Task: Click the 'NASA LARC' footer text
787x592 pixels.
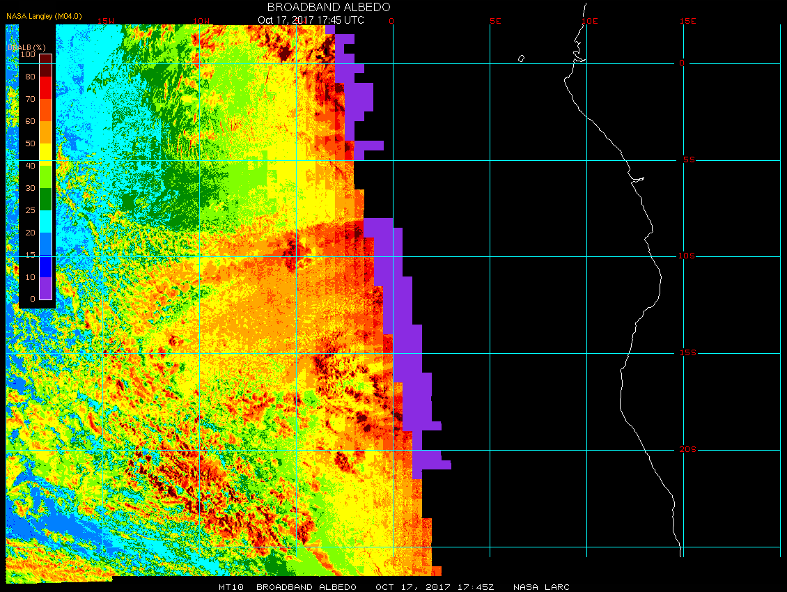Action: pos(541,587)
